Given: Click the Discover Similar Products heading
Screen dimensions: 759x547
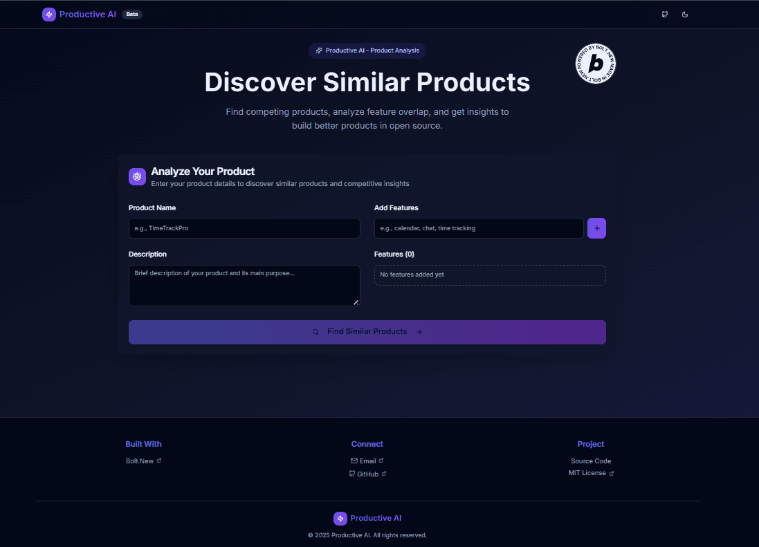Looking at the screenshot, I should click(367, 82).
